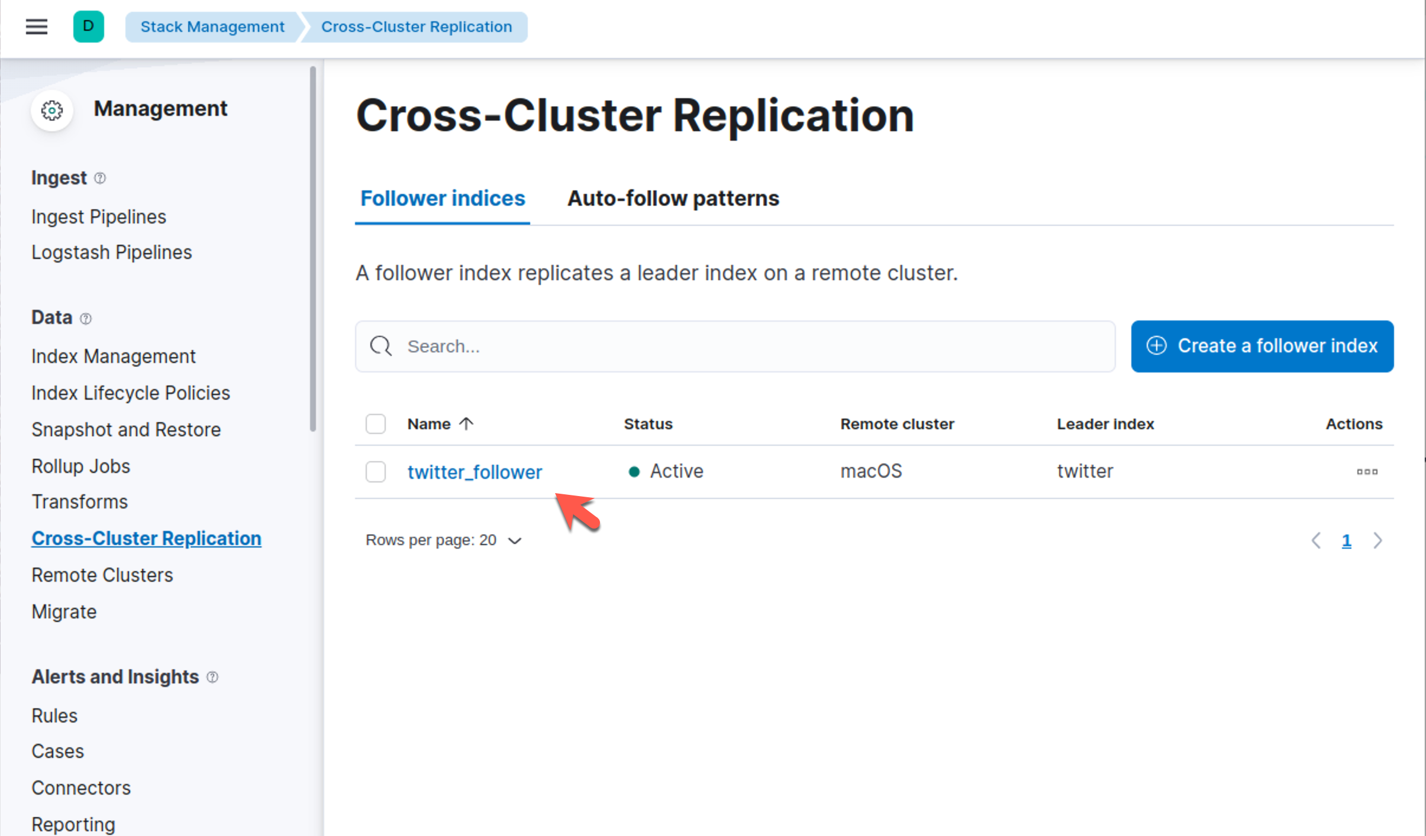Screen dimensions: 1426x836
Task: Check the select-all checkbox in table header
Action: tap(376, 423)
